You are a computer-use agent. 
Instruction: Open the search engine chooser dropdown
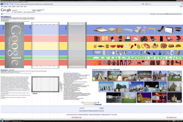[x=147, y=4]
